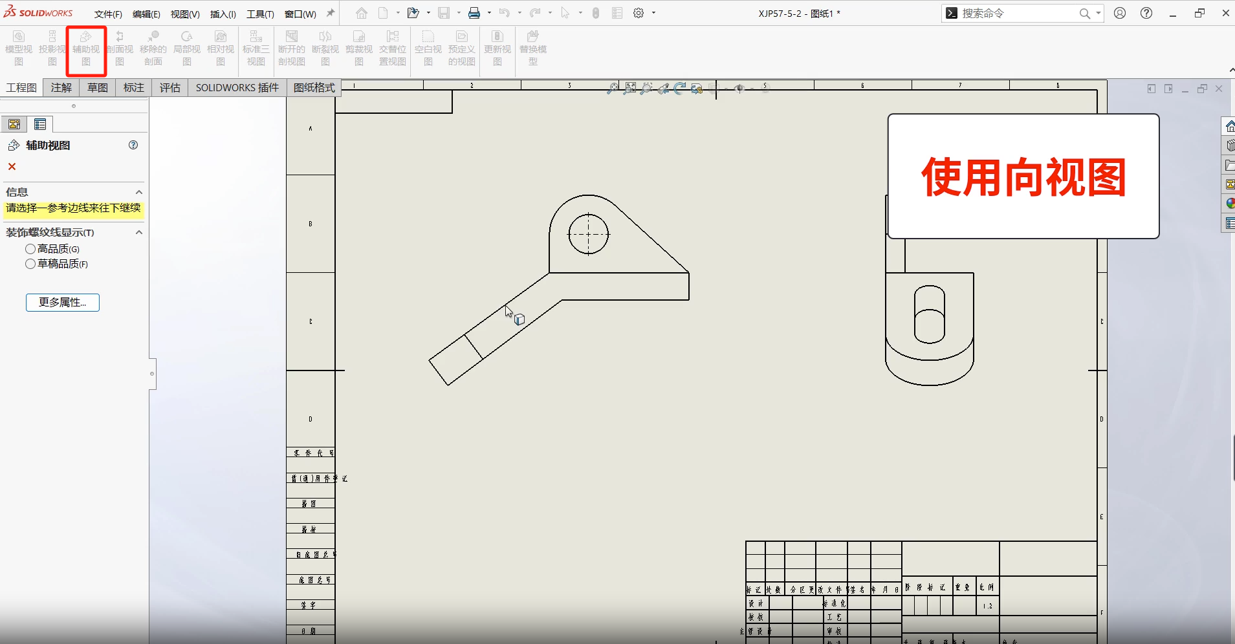1235x644 pixels.
Task: Select the 断裂视图 break view tool
Action: pyautogui.click(x=325, y=48)
